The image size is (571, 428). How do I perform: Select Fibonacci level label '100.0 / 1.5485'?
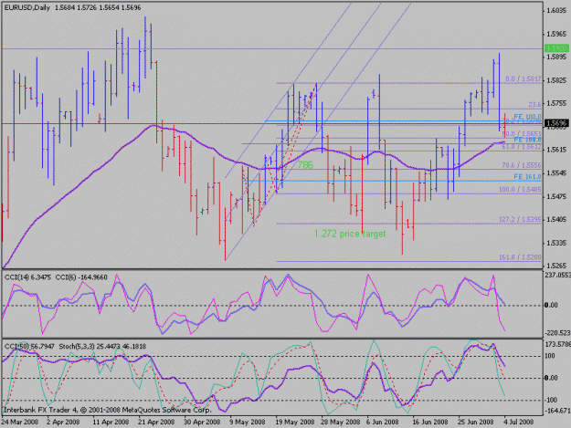520,190
